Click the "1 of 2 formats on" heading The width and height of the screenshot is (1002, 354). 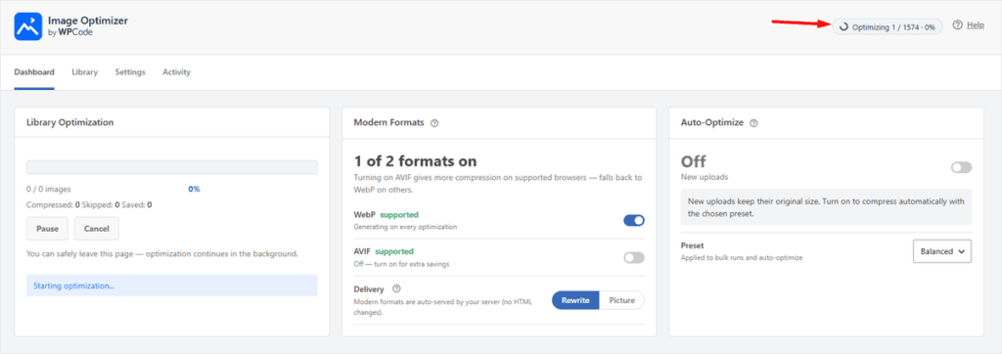(x=415, y=161)
